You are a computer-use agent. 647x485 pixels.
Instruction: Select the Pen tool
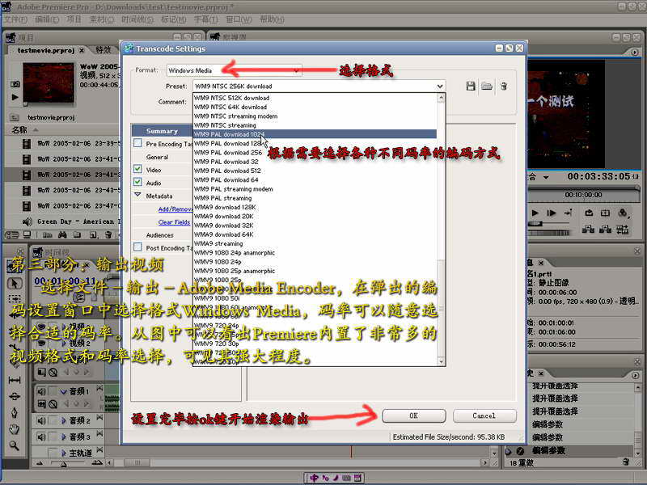tap(15, 413)
